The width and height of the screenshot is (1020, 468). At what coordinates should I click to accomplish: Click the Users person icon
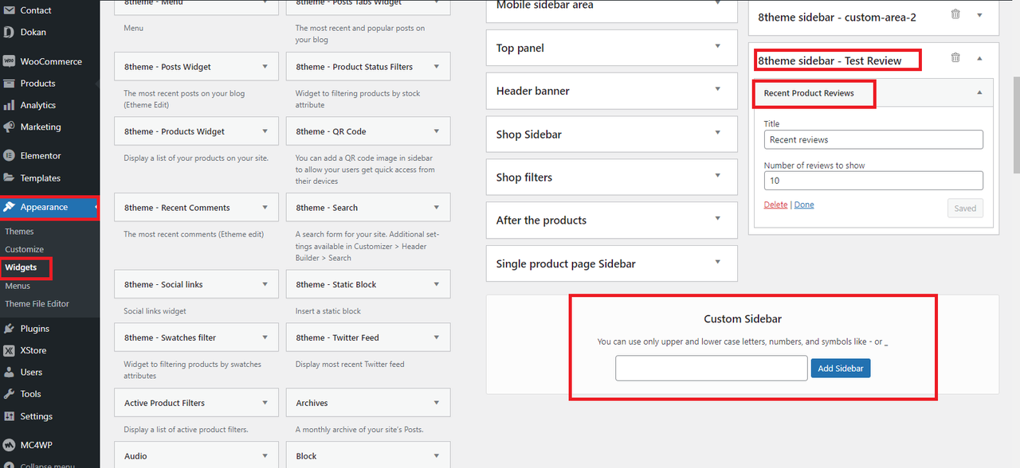coord(9,372)
